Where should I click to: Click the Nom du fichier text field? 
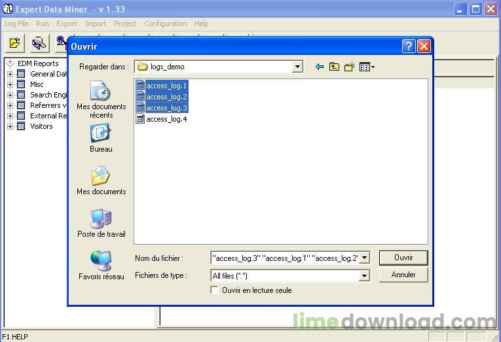click(x=285, y=258)
